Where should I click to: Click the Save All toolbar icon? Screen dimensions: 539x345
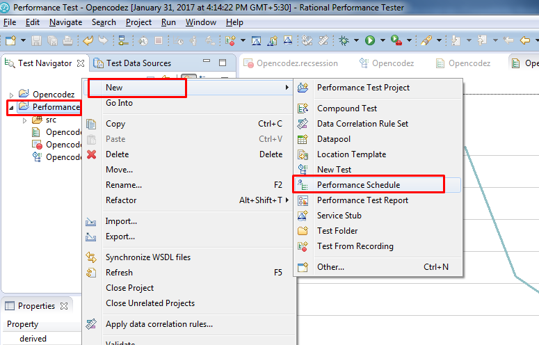52,40
